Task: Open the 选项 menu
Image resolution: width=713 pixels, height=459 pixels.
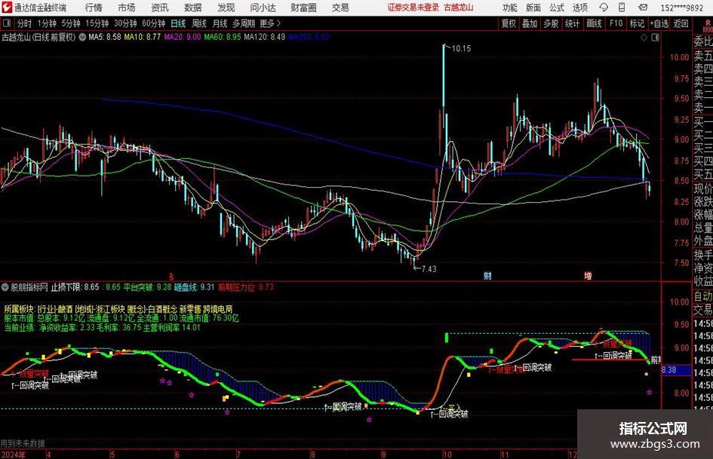Action: (x=579, y=8)
